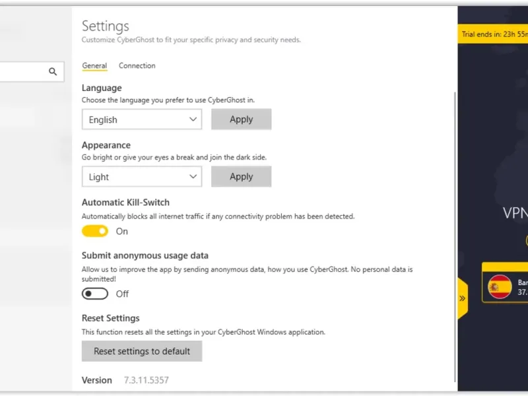
Task: Click the Reset Settings heading
Action: tap(110, 318)
